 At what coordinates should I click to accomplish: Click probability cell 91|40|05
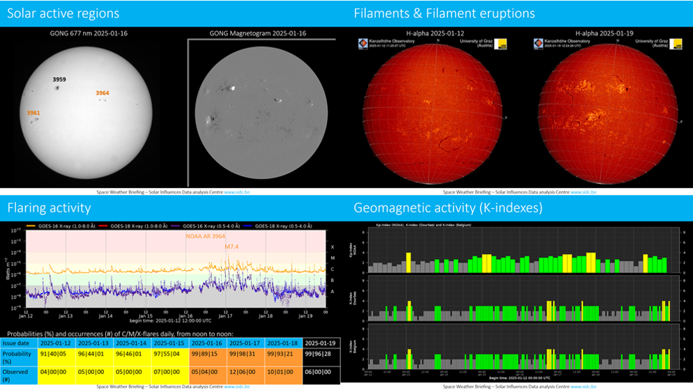click(x=57, y=357)
